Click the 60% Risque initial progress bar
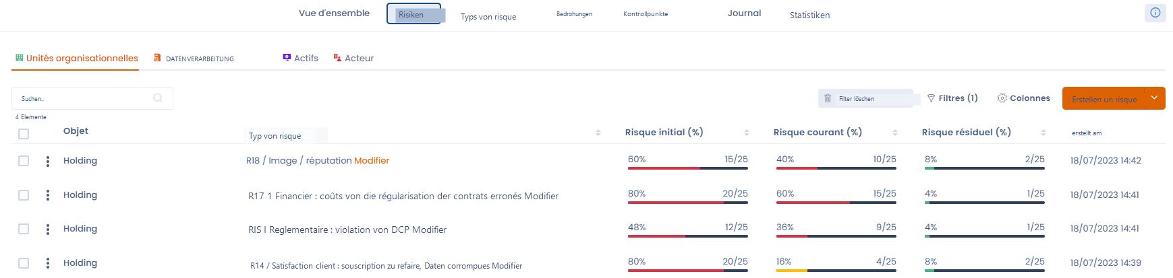The height and width of the screenshot is (278, 1173). tap(688, 168)
